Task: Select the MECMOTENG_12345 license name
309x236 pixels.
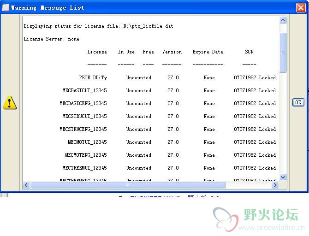Action: click(x=86, y=155)
